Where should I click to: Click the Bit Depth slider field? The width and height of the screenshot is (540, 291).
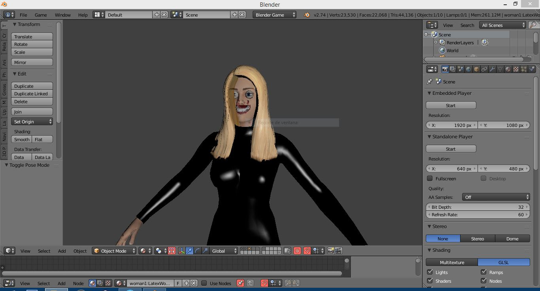(478, 207)
